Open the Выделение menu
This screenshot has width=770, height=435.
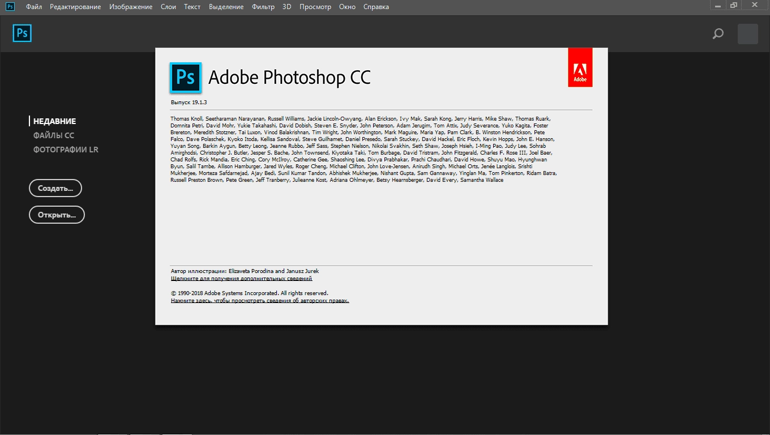pos(226,7)
